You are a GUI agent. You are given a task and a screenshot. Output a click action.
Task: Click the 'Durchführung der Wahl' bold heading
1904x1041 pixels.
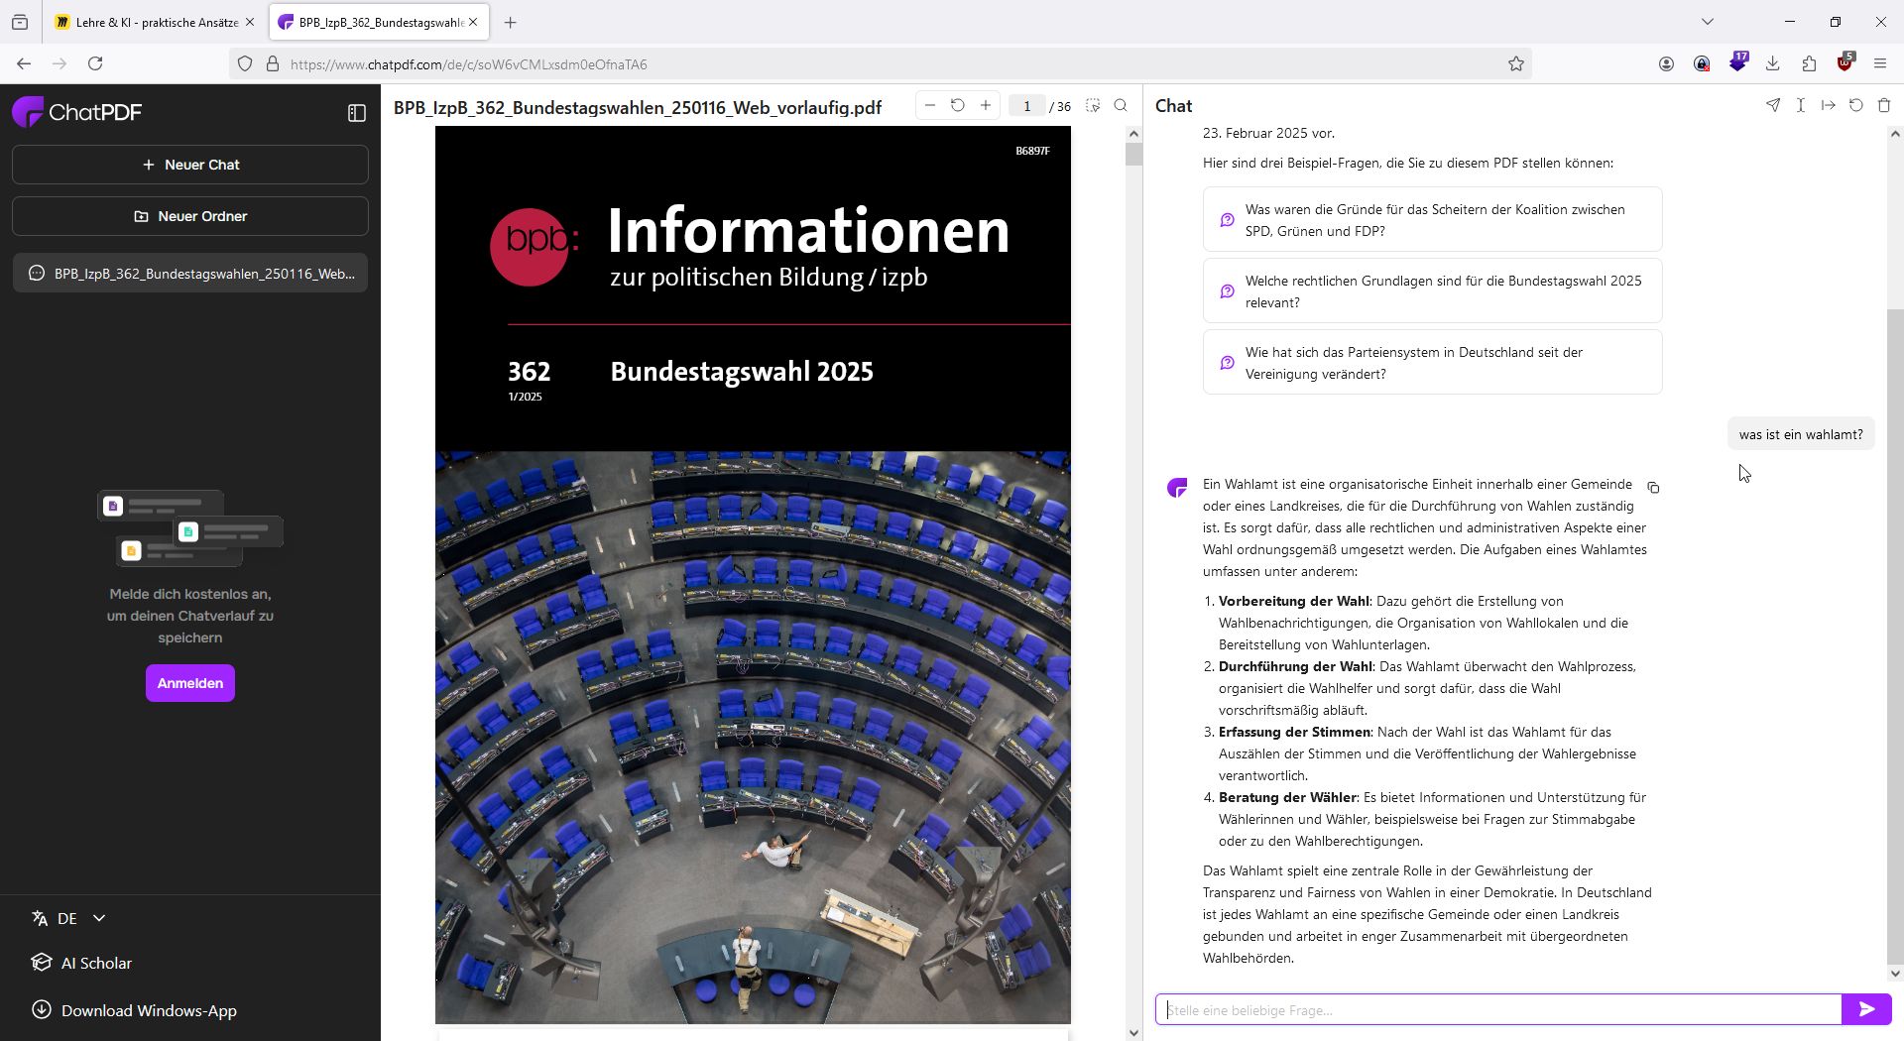pyautogui.click(x=1295, y=666)
